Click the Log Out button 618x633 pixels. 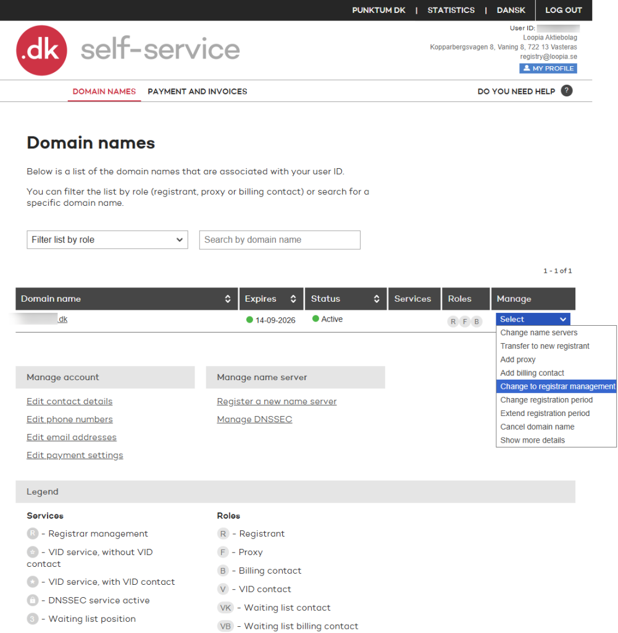click(x=563, y=11)
